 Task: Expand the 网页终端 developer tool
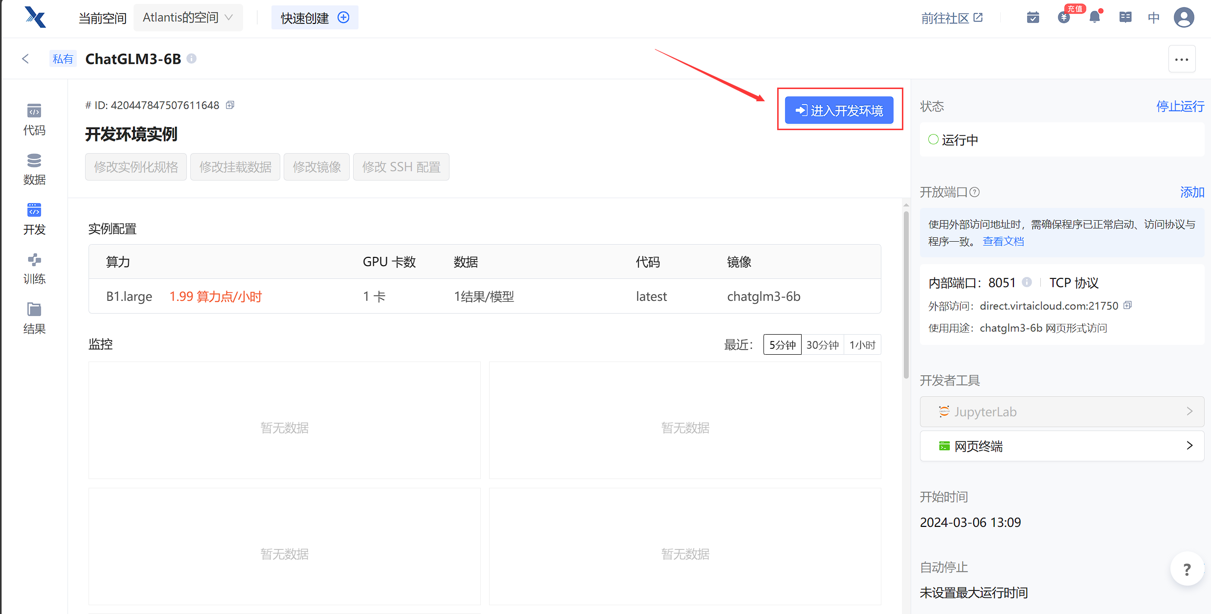point(1062,446)
